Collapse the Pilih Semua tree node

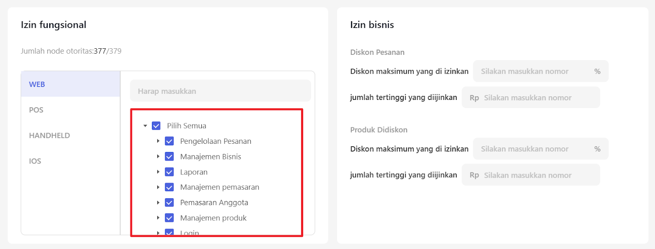(145, 126)
